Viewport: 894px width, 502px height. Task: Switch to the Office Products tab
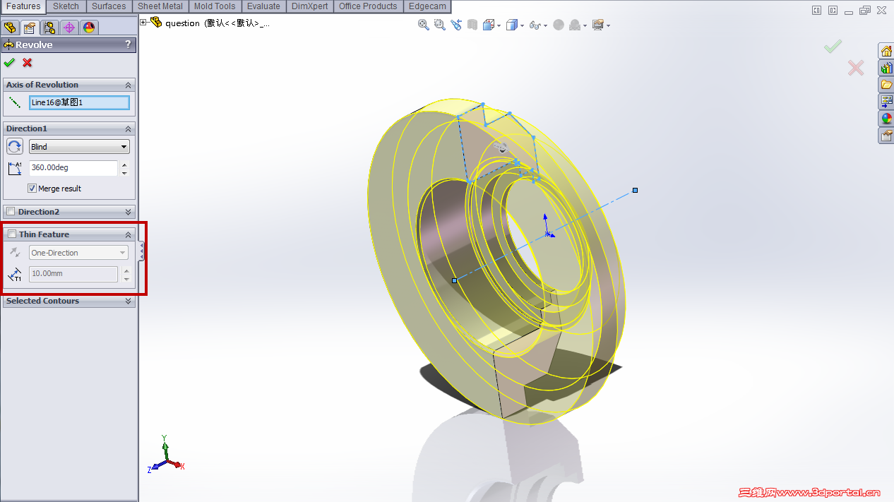(x=368, y=6)
